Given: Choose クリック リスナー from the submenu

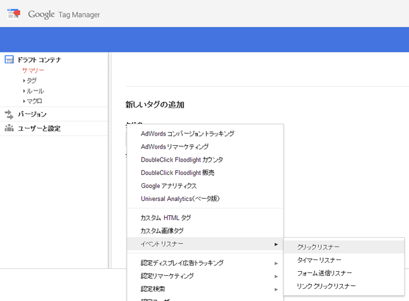Looking at the screenshot, I should click(344, 247).
